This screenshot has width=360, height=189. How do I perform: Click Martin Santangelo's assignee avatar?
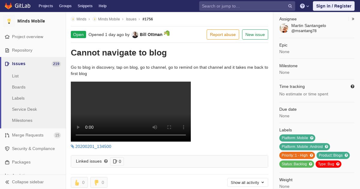[284, 28]
